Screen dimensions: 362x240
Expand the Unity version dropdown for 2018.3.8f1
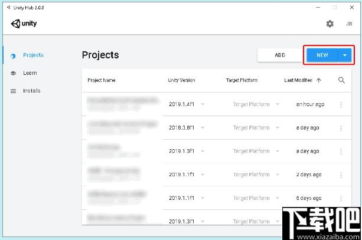(203, 128)
